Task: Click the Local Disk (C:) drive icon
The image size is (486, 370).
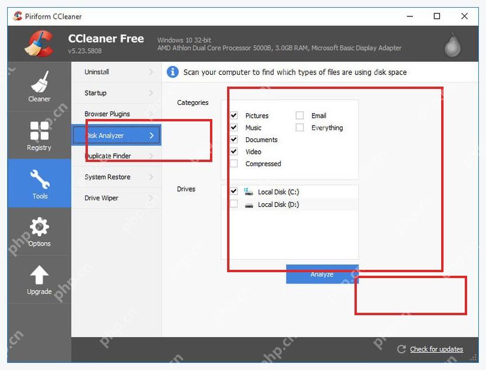Action: 248,191
